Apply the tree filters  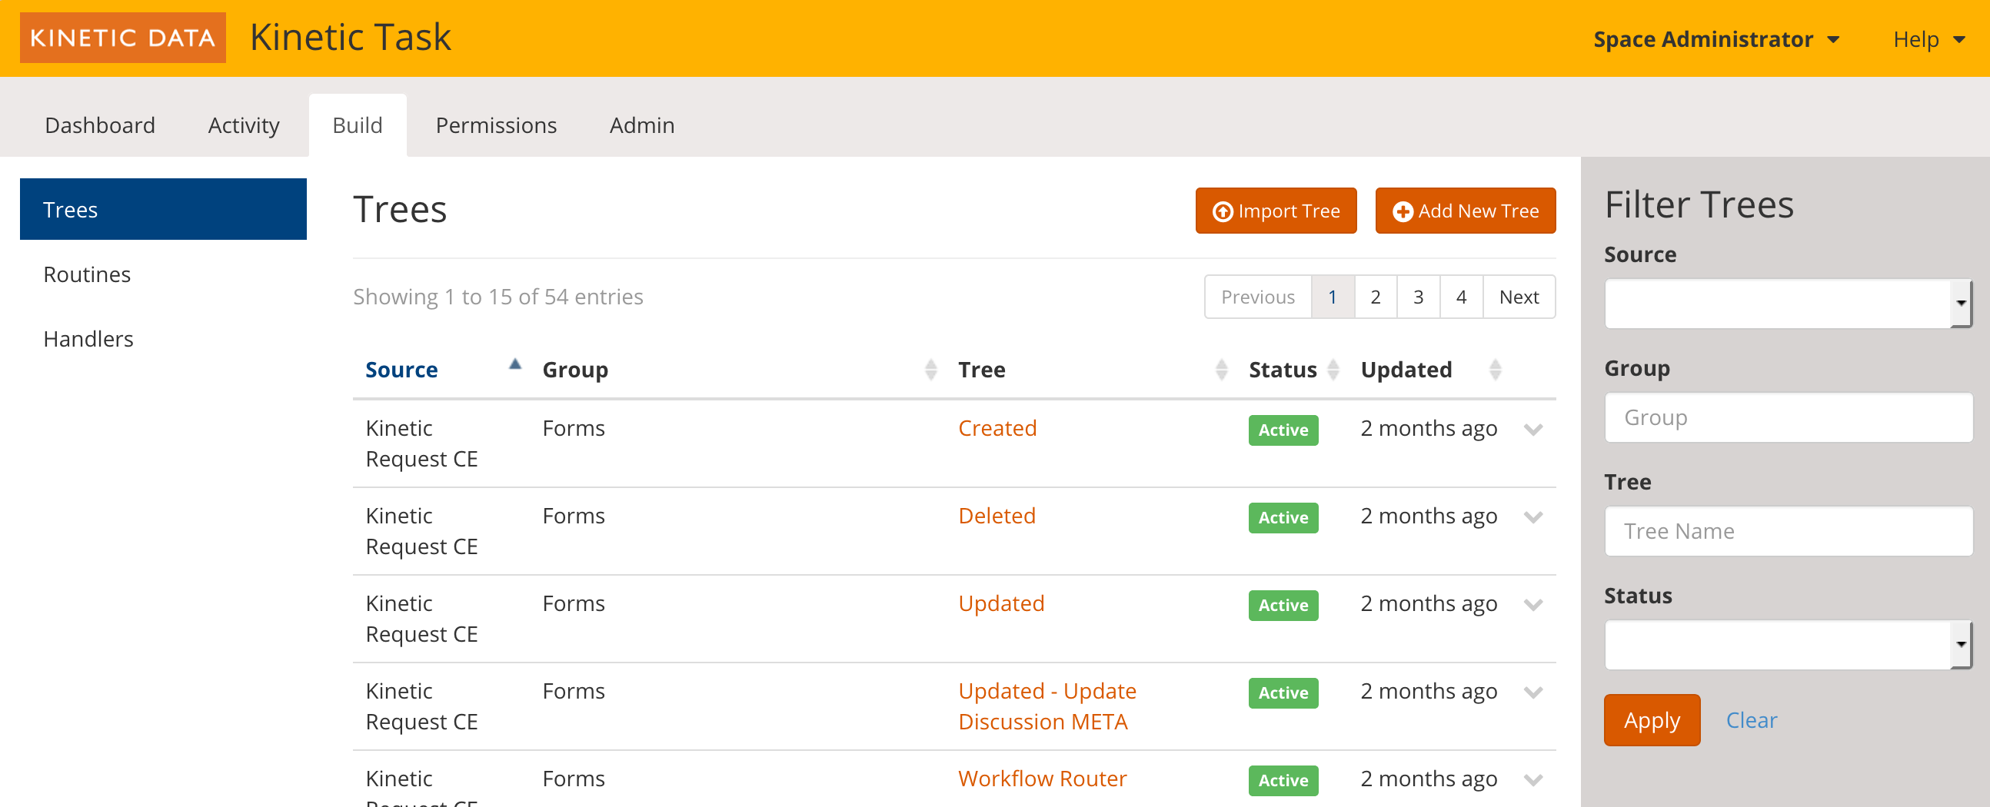[x=1652, y=719]
